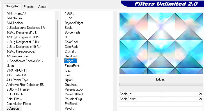The width and height of the screenshot is (204, 111).
Task: Open Andrew's Filter Collection 56
Action: point(25,85)
